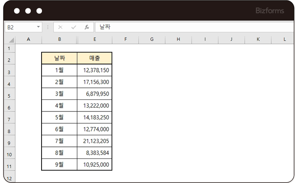Click the select-all corner triangle
Image resolution: width=297 pixels, height=183 pixels.
point(11,40)
